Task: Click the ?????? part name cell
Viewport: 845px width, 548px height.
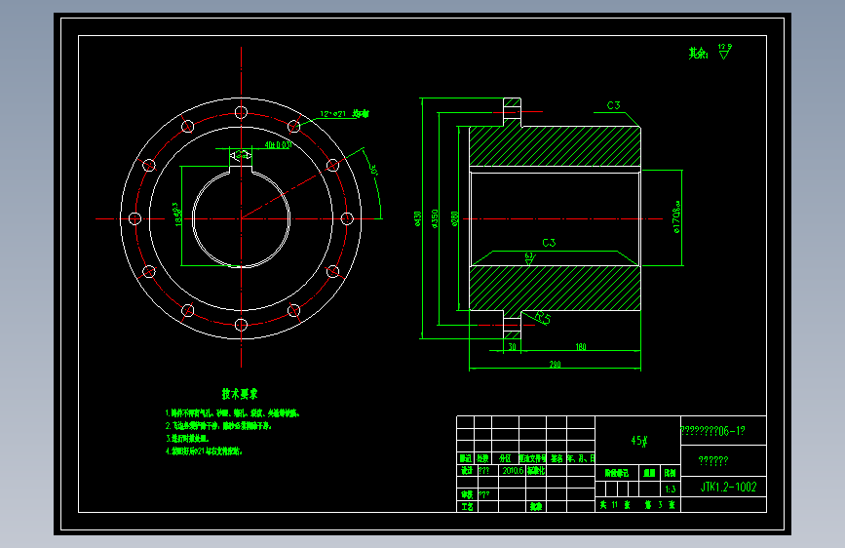Action: (713, 460)
